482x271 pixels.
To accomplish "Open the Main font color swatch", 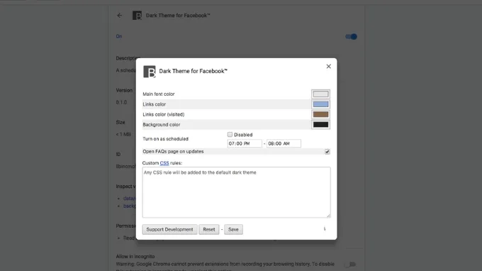I will point(320,94).
